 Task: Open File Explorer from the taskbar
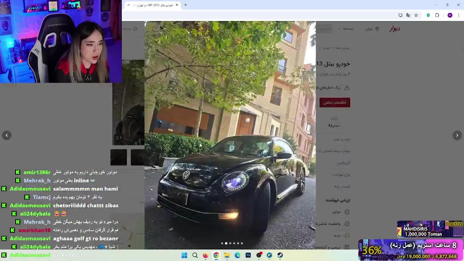click(227, 255)
